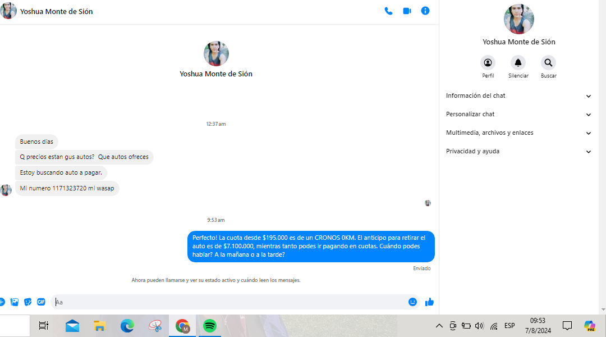This screenshot has height=337, width=606.
Task: Open Microsoft Edge from the taskbar
Action: (127, 326)
